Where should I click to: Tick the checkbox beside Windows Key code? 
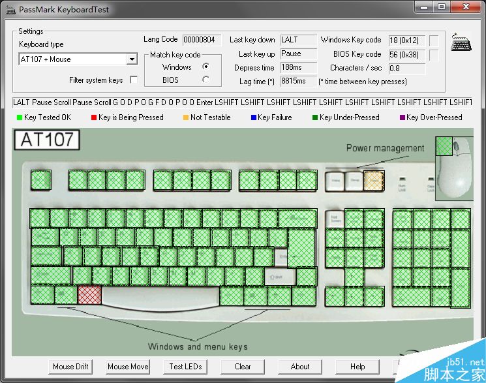click(x=434, y=40)
